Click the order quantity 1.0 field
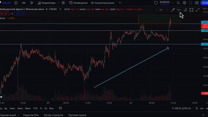The width and height of the screenshot is (208, 117). [x=12, y=14]
